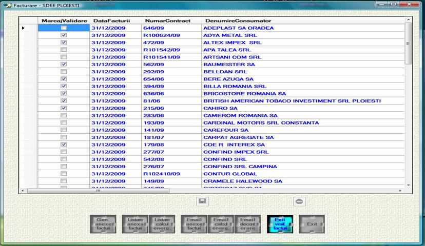
Task: Enable validation for APA TALEA SRL
Action: point(64,50)
